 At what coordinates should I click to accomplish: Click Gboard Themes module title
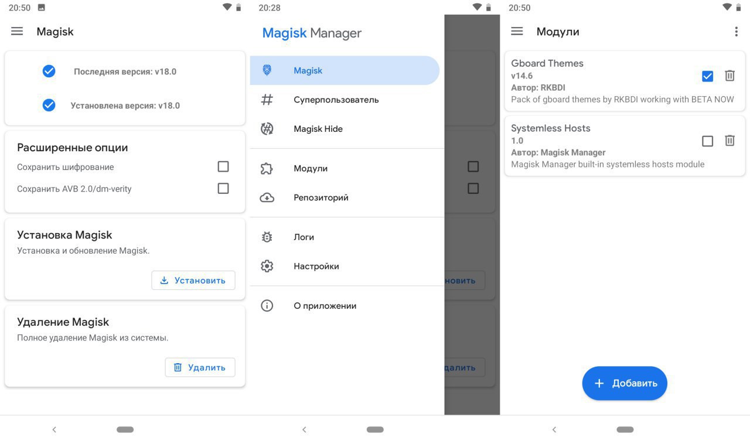tap(547, 63)
